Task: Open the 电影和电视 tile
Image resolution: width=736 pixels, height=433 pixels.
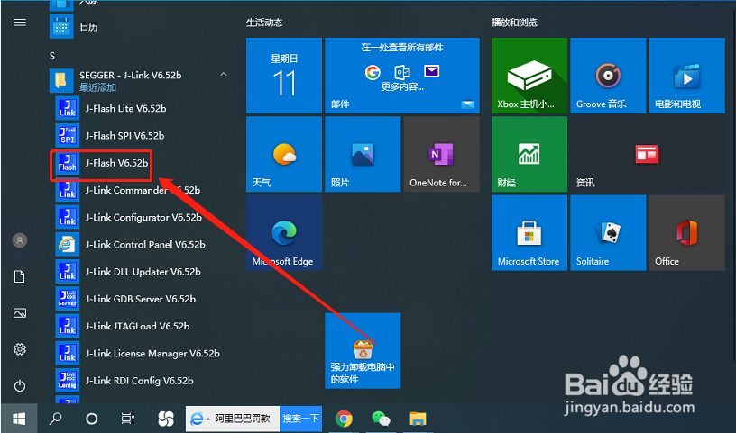Action: (687, 76)
